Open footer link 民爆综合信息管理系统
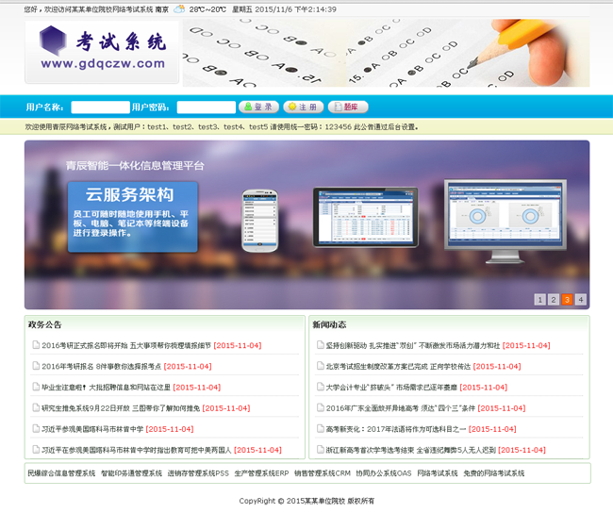This screenshot has width=613, height=513. coord(61,473)
